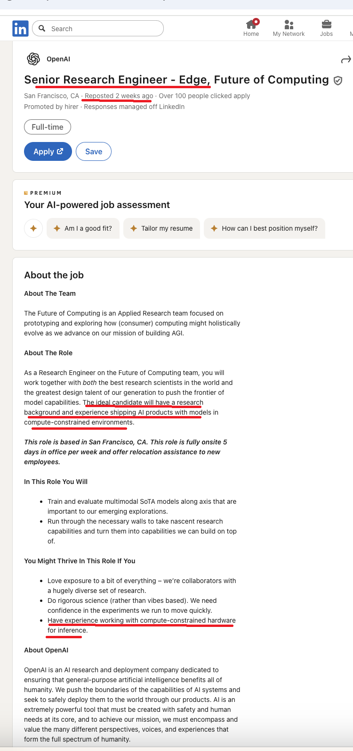Ask "Am I a good fit?"
This screenshot has height=751, width=353.
click(x=83, y=228)
